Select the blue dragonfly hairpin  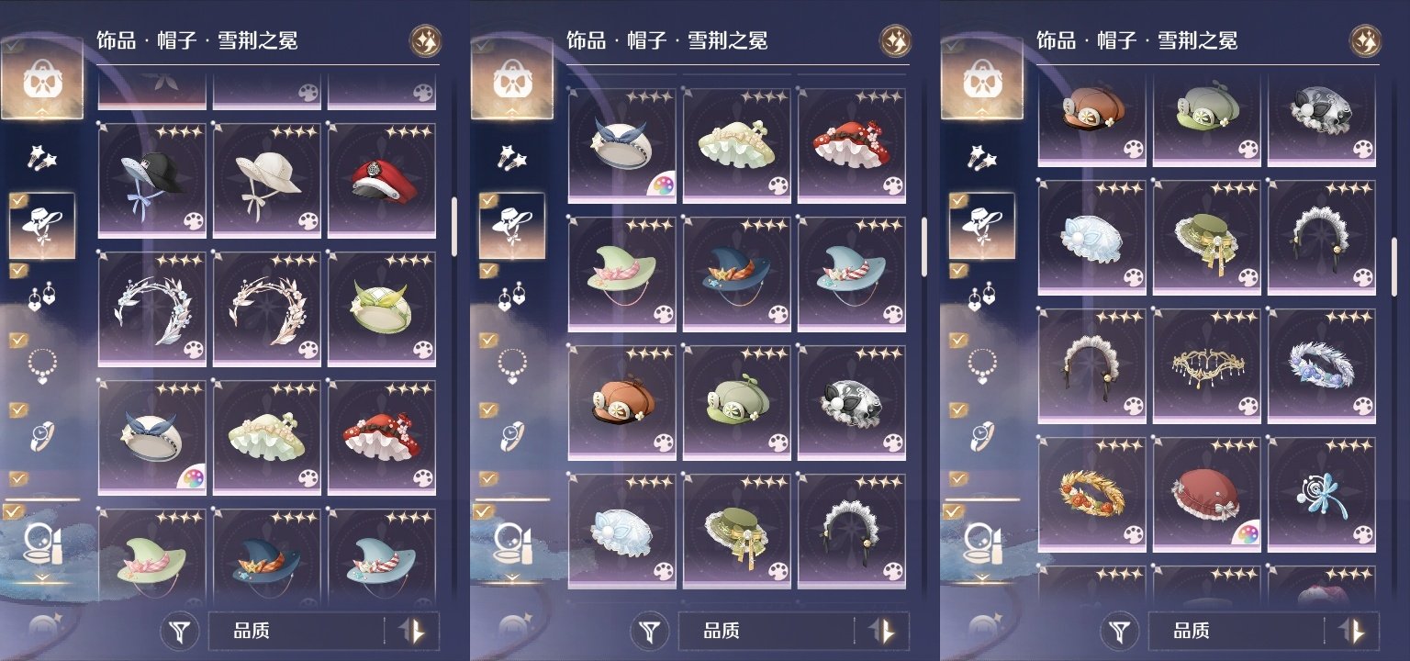(x=1322, y=493)
